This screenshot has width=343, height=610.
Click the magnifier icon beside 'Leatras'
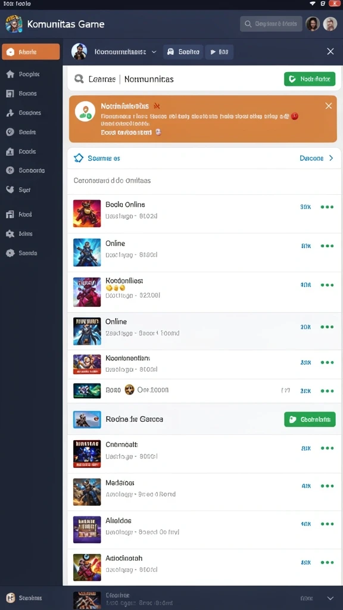(79, 79)
